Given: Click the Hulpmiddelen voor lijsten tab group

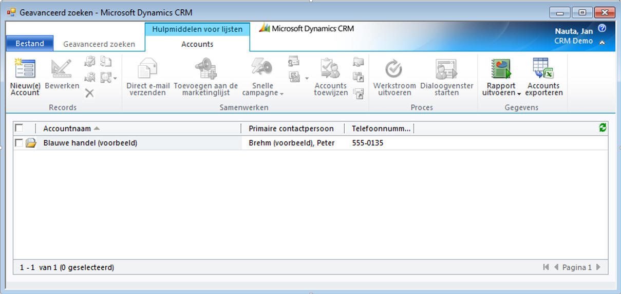Looking at the screenshot, I should 197,29.
